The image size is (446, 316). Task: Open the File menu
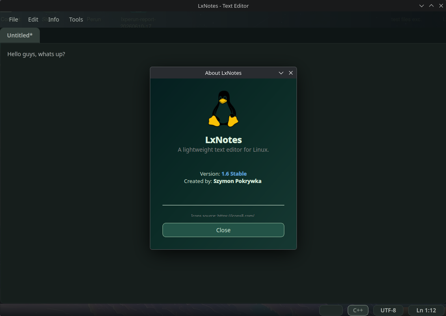click(x=13, y=20)
